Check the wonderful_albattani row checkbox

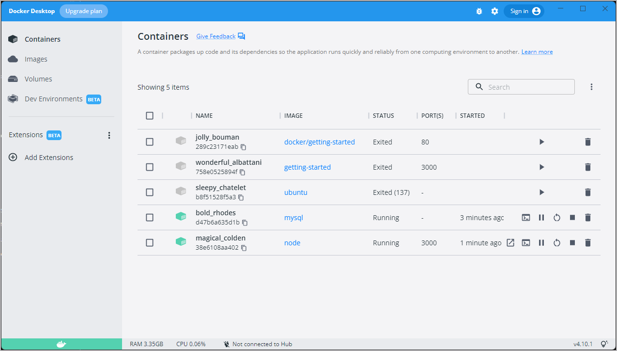coord(150,167)
